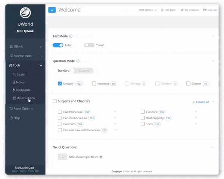Click the My Notebook book icon
This screenshot has width=224, height=179.
[x=14, y=98]
